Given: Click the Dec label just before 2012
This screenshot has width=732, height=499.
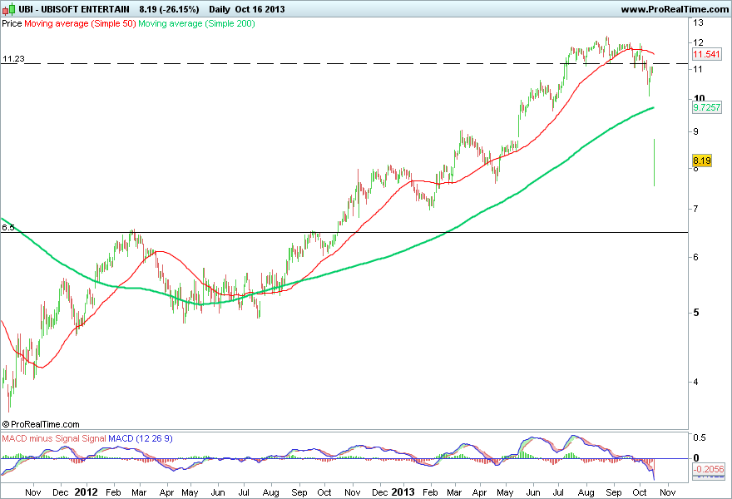Looking at the screenshot, I should point(60,492).
